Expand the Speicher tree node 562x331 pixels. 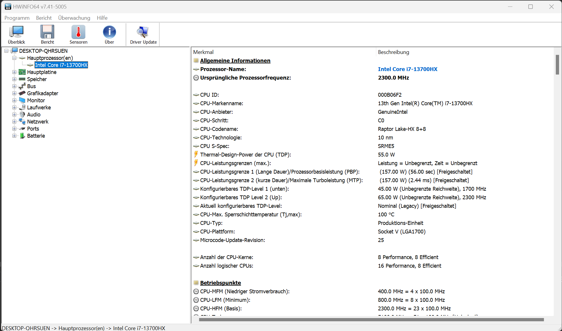(14, 79)
